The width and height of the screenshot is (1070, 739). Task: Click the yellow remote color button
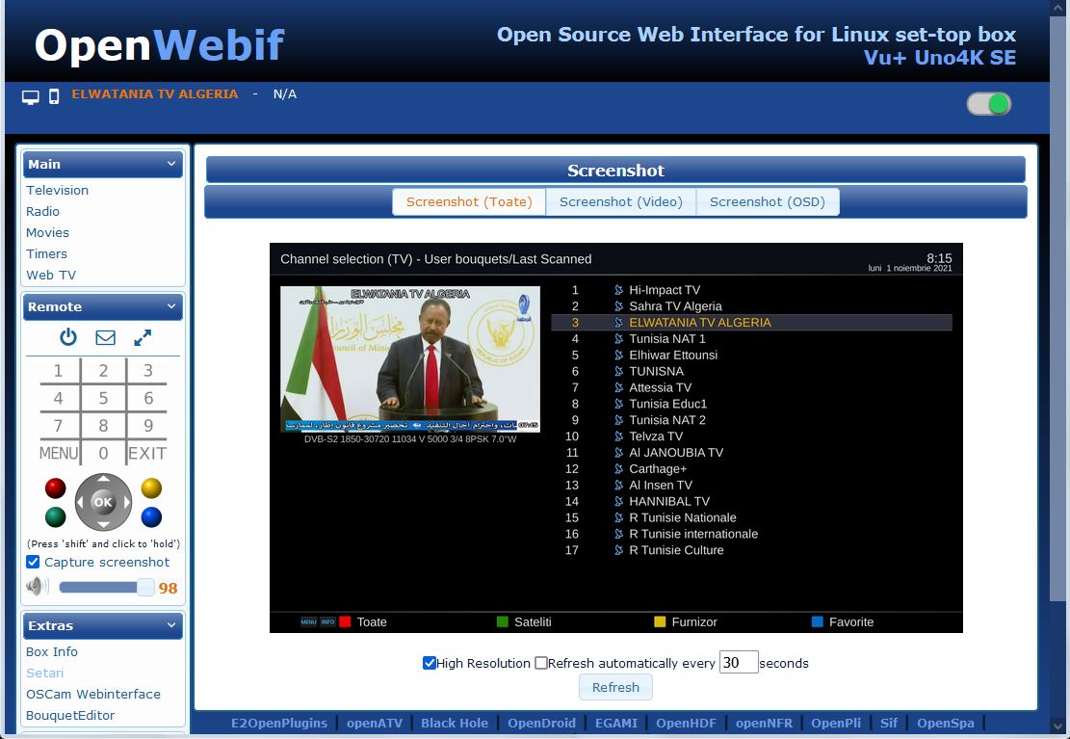point(151,488)
